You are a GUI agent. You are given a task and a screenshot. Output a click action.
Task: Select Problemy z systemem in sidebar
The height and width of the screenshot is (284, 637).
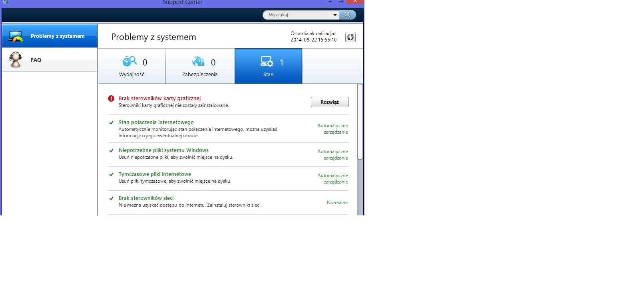coord(50,36)
